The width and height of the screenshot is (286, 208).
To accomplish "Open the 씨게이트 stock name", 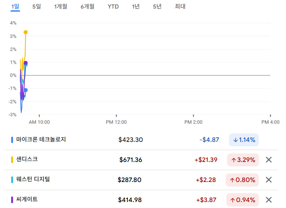I will click(x=27, y=199).
